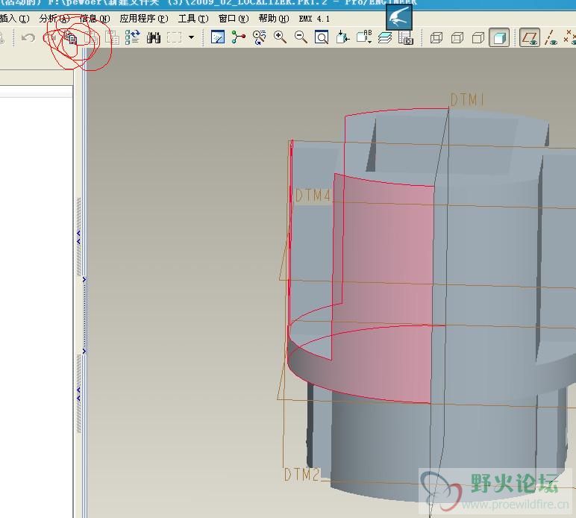Open the 应用程序(P) menu
The height and width of the screenshot is (518, 576).
pos(144,19)
